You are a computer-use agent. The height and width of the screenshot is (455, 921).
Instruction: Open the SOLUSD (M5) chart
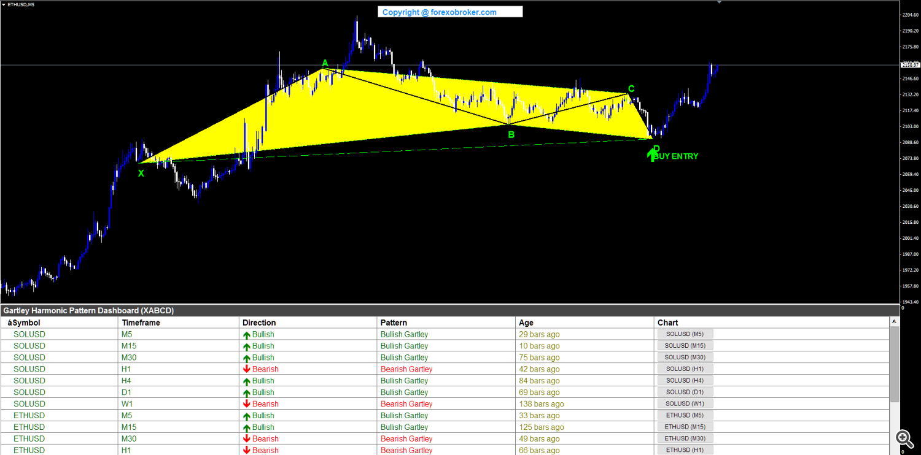(x=685, y=334)
